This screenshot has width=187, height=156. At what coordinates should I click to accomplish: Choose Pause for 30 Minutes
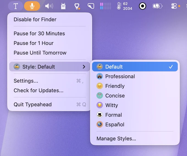50,33
